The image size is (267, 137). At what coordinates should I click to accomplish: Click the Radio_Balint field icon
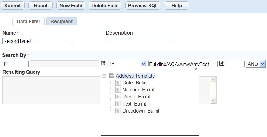click(118, 97)
